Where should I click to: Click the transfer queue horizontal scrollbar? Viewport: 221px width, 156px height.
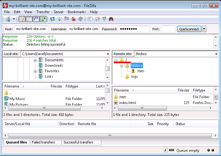(x=110, y=136)
